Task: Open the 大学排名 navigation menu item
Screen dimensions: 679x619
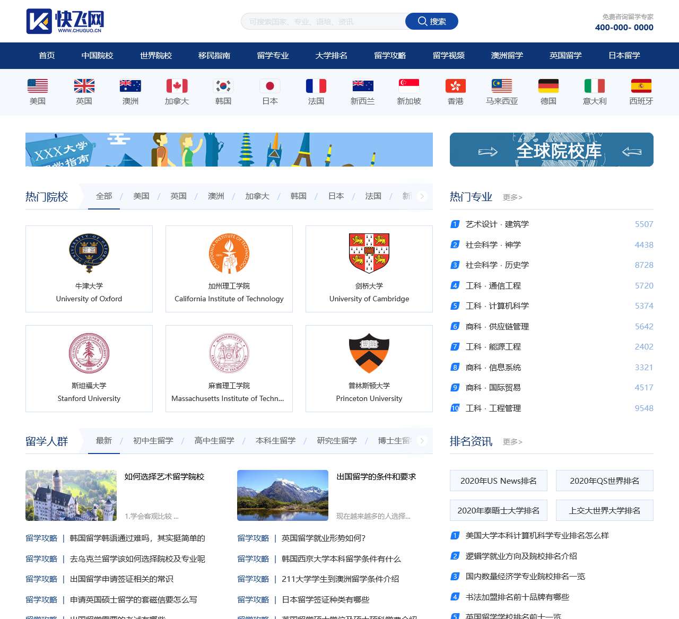Action: coord(331,56)
